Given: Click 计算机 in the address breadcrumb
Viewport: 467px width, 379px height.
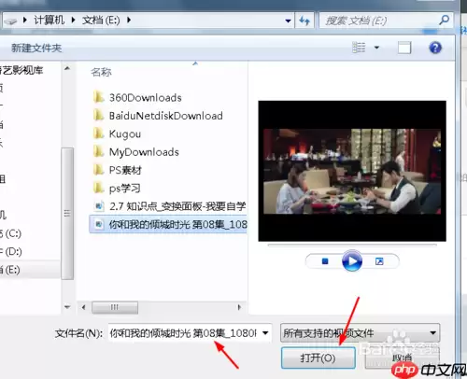Looking at the screenshot, I should coord(49,21).
